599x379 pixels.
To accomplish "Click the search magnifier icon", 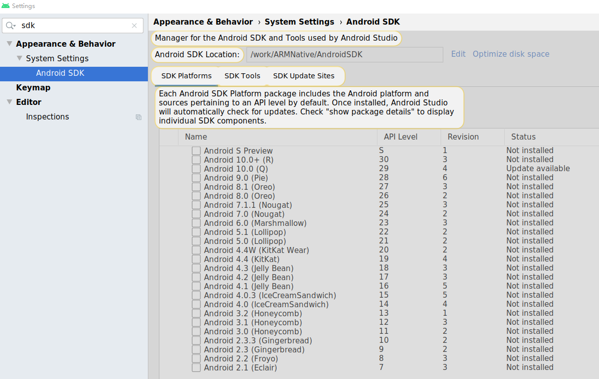I will 11,26.
